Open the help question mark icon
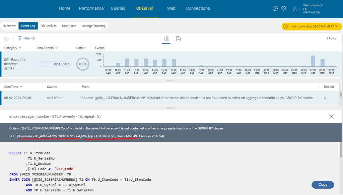This screenshot has width=343, height=195. tap(275, 8)
